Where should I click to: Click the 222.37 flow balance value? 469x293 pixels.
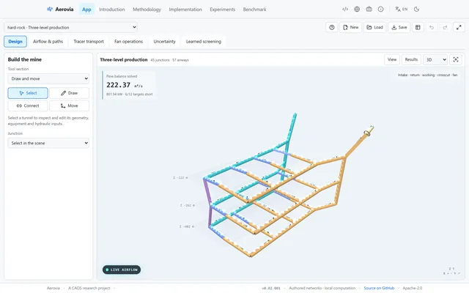(x=118, y=85)
